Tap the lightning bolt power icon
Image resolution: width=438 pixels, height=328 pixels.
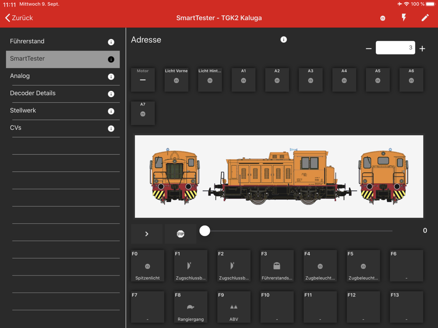(404, 17)
